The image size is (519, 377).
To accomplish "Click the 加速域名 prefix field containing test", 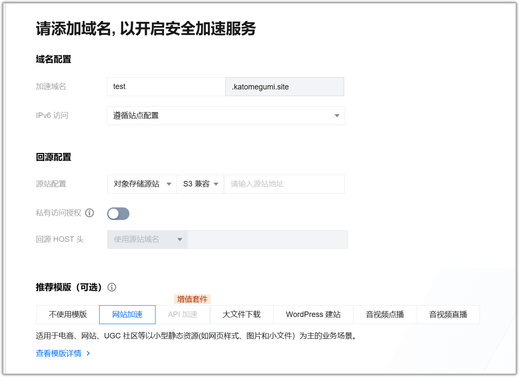I will (166, 86).
